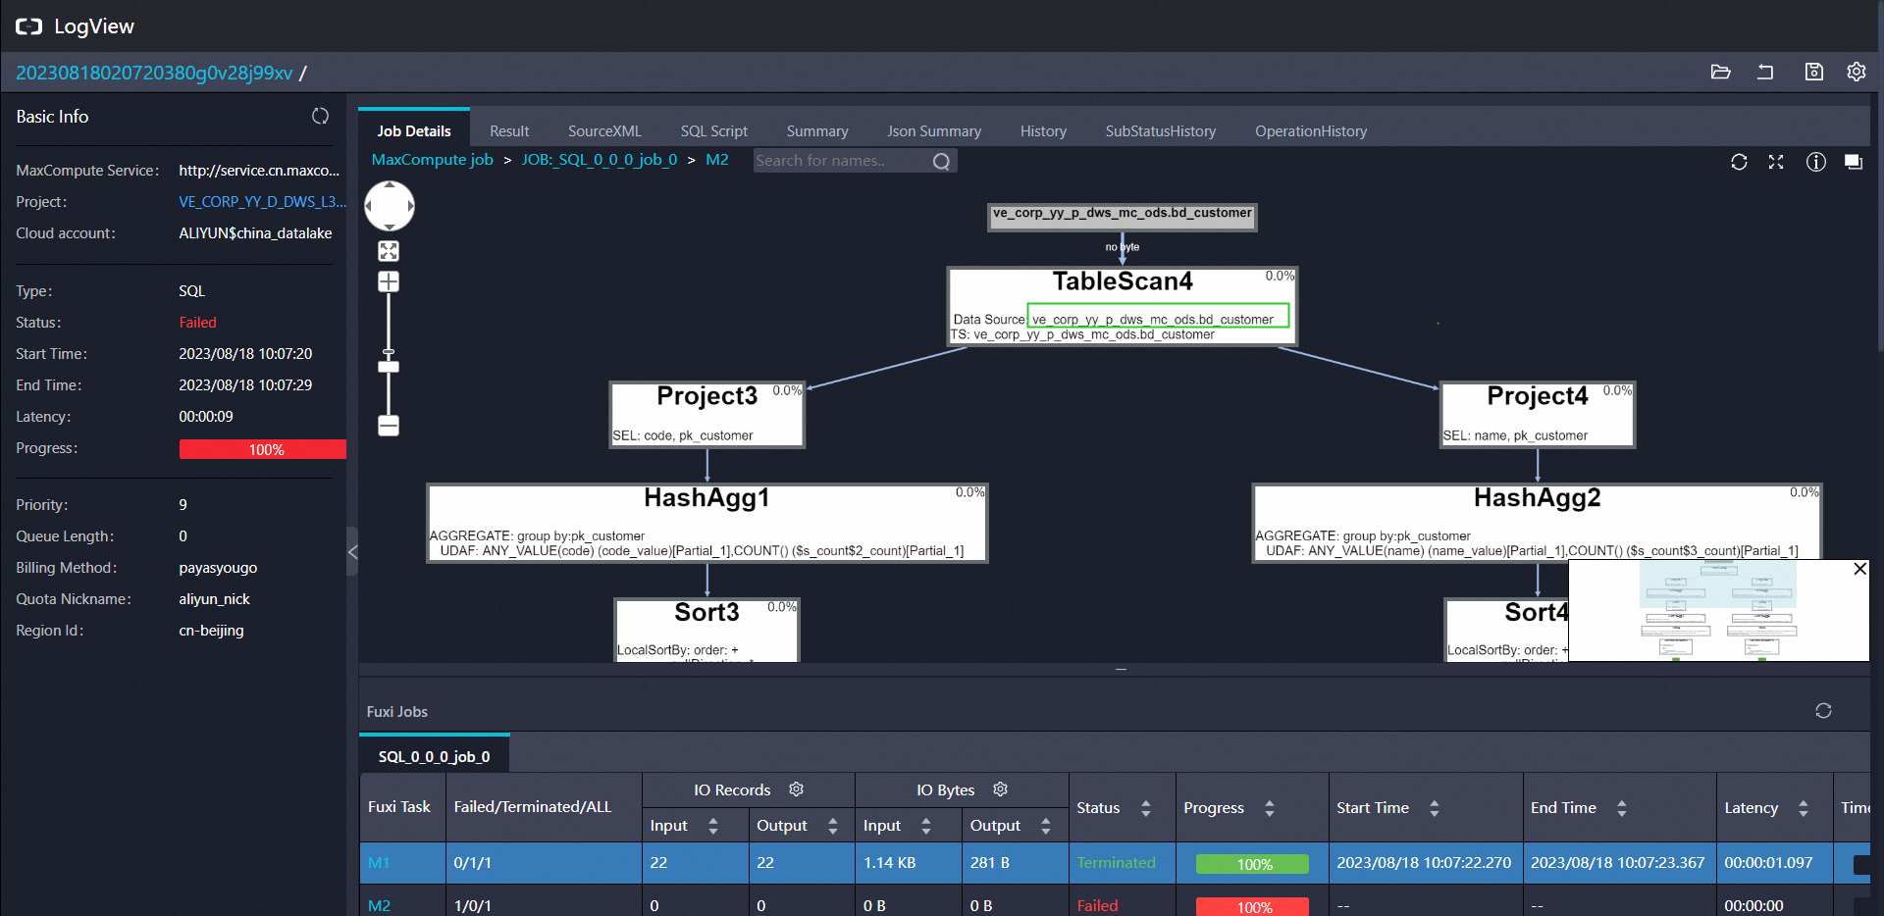Zoom in with the plus button
The width and height of the screenshot is (1884, 916).
coord(389,281)
